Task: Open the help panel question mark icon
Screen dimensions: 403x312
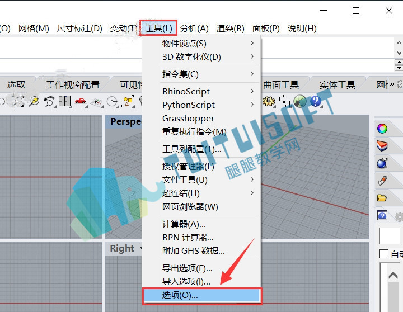Action: (382, 215)
